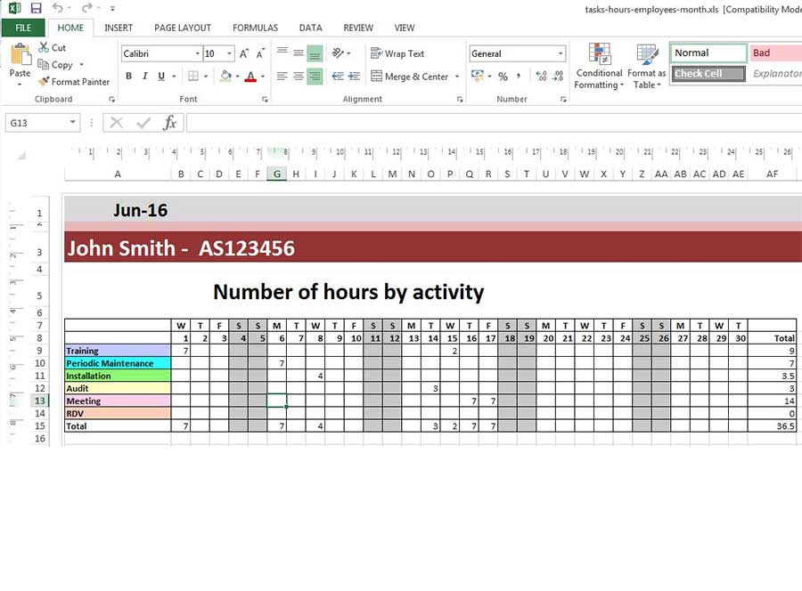Expand the General number format dropdown

pos(560,54)
